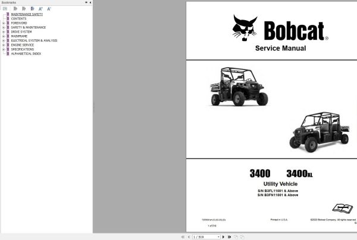The width and height of the screenshot is (357, 240).
Task: Click serial number B3FN11001 & Above line
Action: tap(278, 195)
